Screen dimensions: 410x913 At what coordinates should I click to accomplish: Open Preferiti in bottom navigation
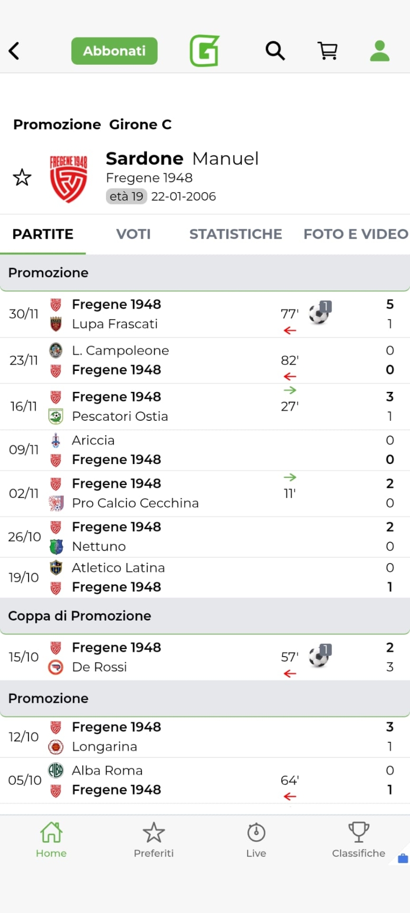153,840
